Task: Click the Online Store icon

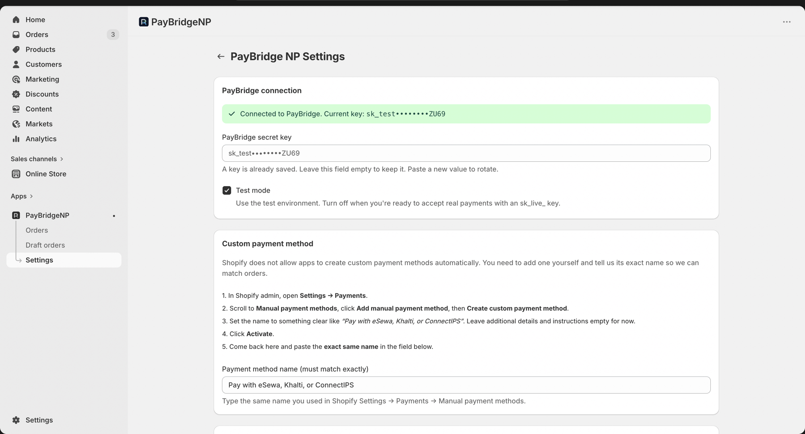Action: pos(16,174)
